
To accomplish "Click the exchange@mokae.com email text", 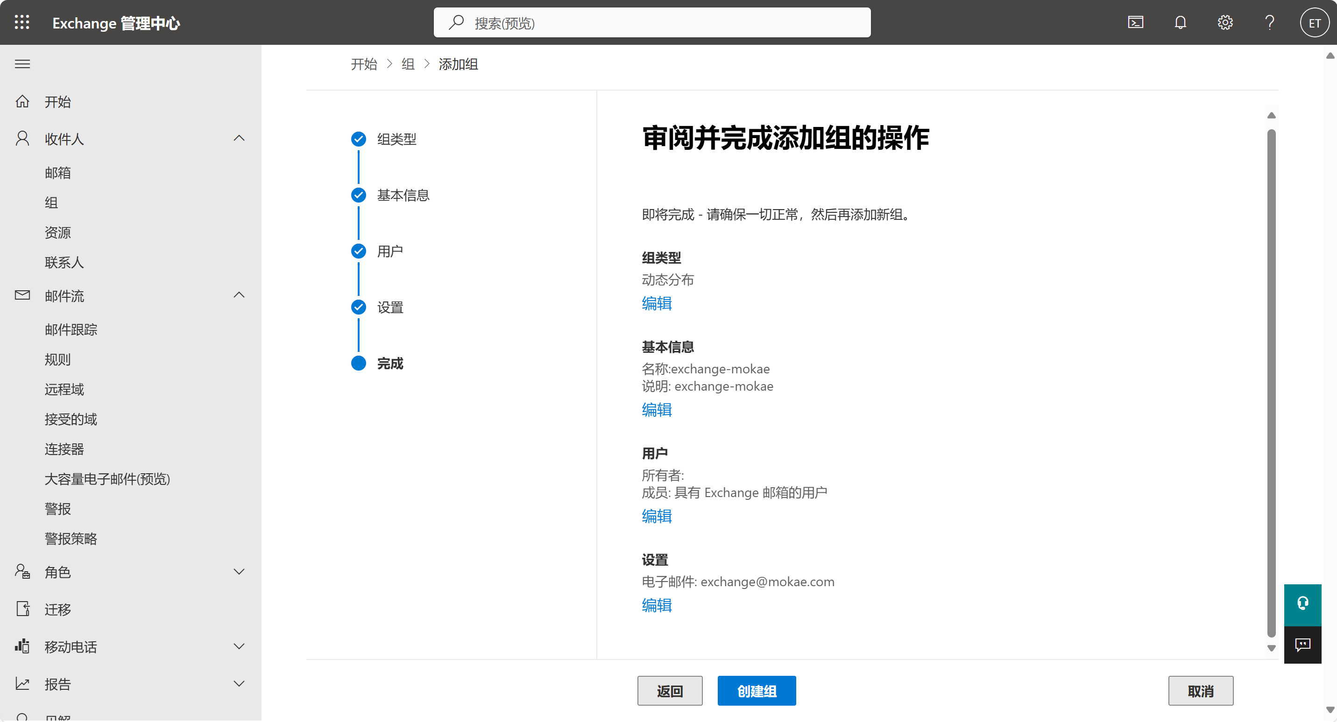I will [768, 582].
